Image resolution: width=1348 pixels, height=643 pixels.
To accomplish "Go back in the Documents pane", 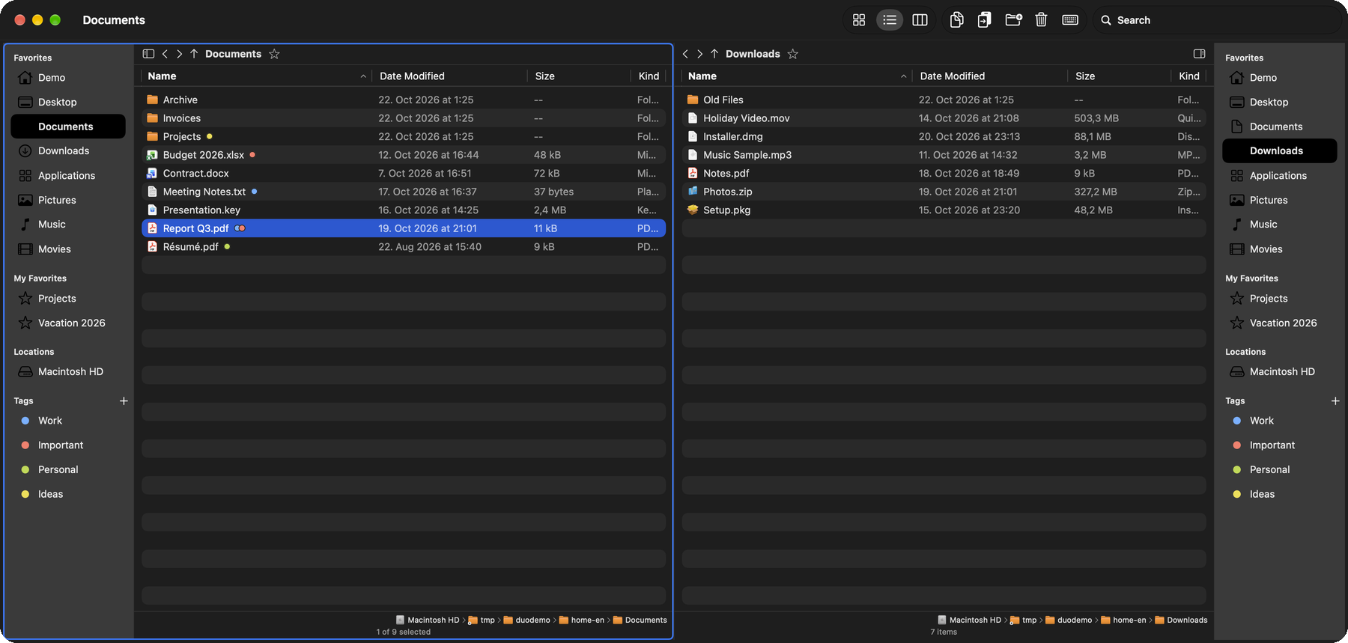I will coord(165,54).
